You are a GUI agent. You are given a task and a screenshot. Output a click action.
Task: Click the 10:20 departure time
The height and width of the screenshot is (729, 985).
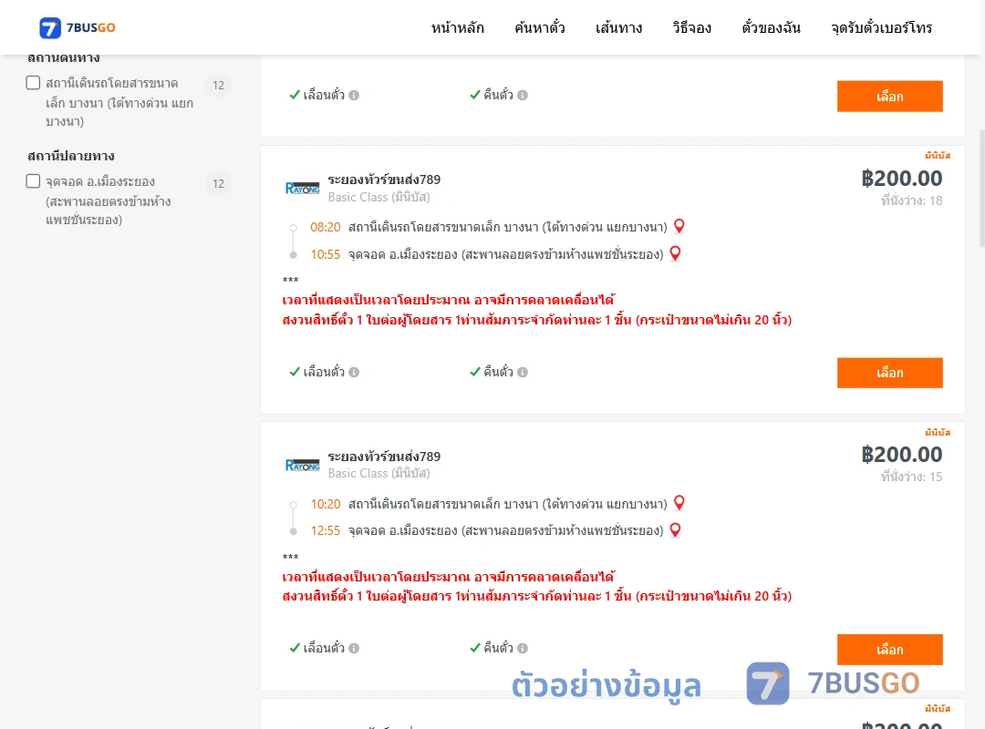pyautogui.click(x=326, y=504)
